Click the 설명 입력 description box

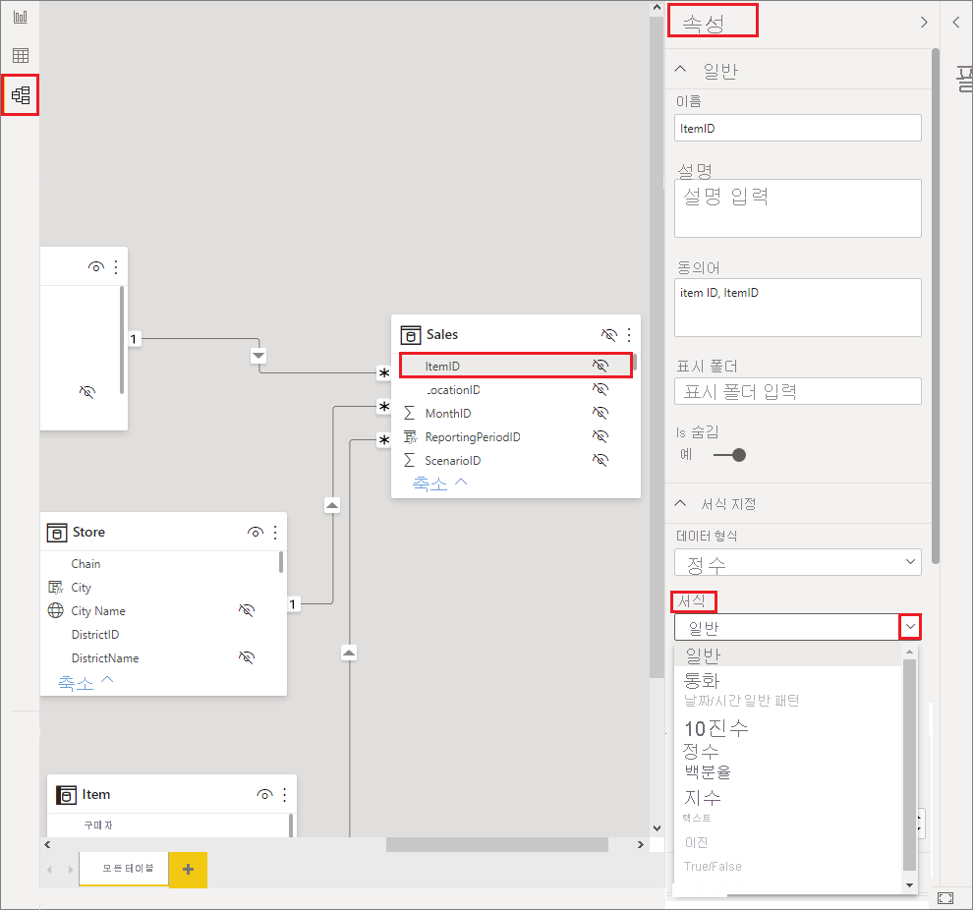798,208
